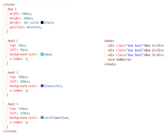Click the 'z-index: 2;' declaration
The height and width of the screenshot is (136, 167).
[19, 90]
